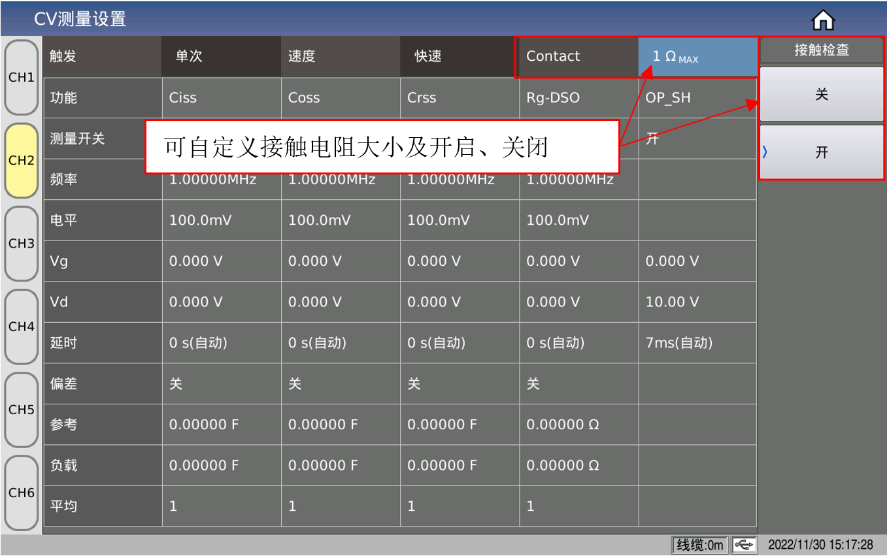Select the Ciss function cell

pos(221,98)
